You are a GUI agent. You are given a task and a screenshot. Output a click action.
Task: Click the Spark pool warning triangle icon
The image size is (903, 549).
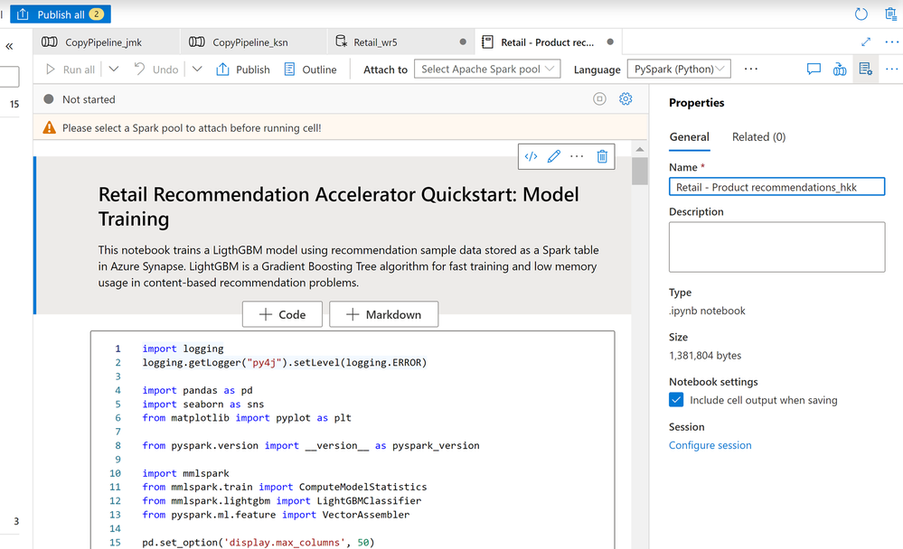(x=50, y=127)
